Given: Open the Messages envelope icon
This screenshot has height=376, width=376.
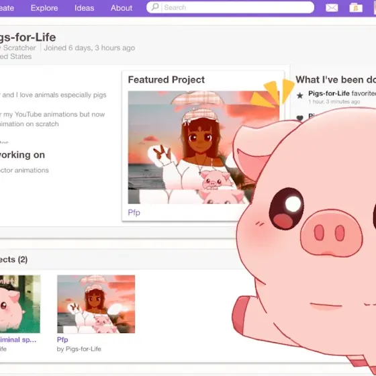Looking at the screenshot, I should click(332, 7).
